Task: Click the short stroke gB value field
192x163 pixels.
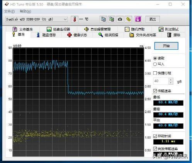Action: [161, 81]
